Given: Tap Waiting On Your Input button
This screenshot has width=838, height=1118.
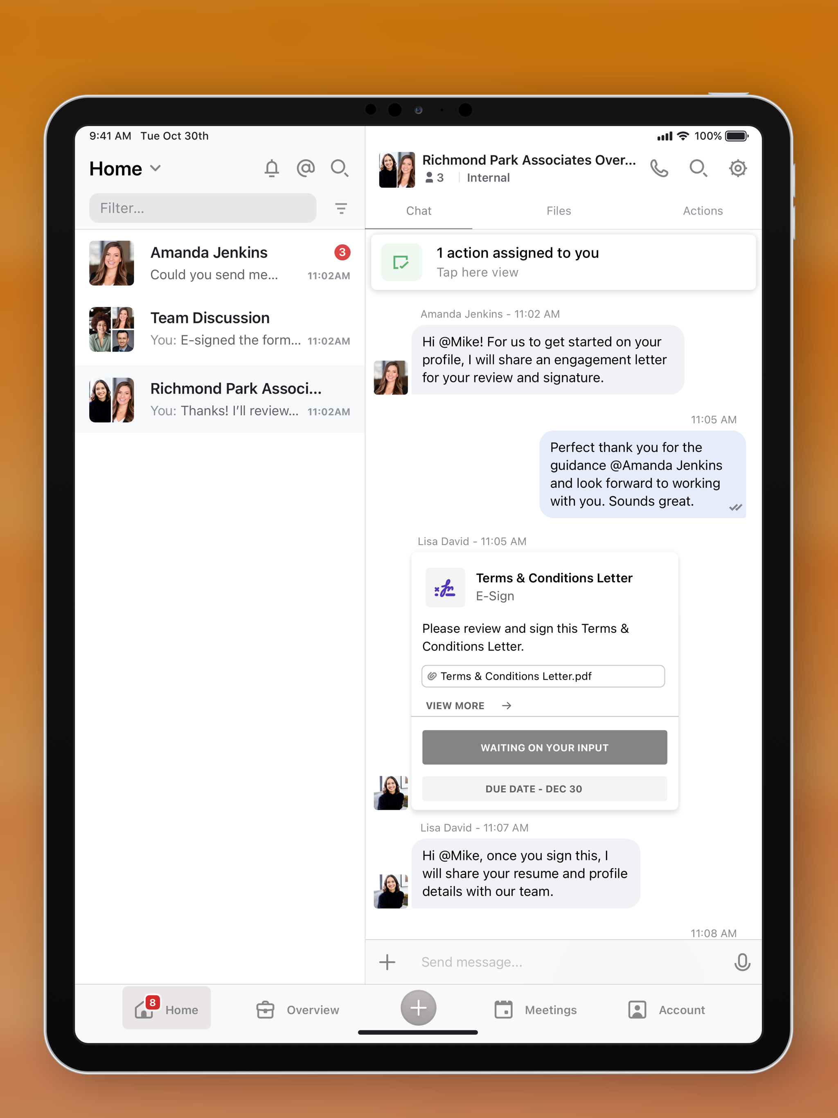Looking at the screenshot, I should click(x=544, y=747).
